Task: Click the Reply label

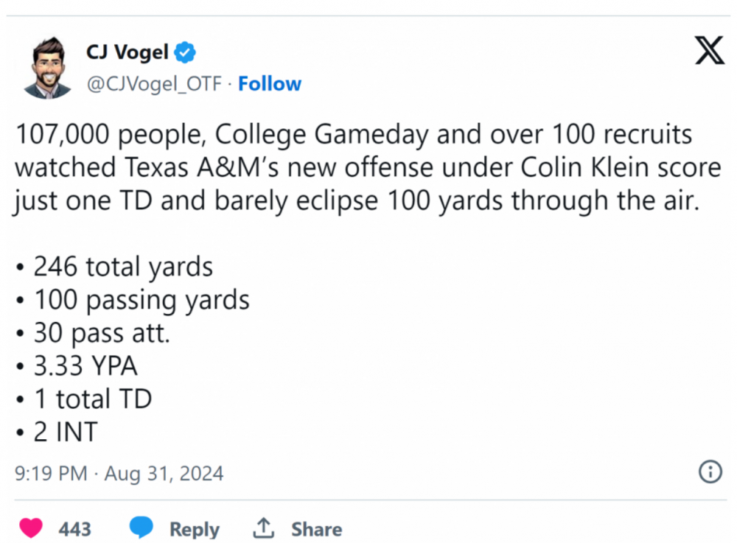Action: click(195, 529)
